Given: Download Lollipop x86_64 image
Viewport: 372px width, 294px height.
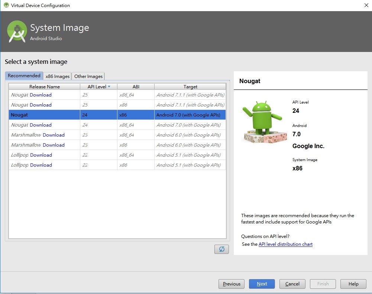Looking at the screenshot, I should tap(41, 155).
